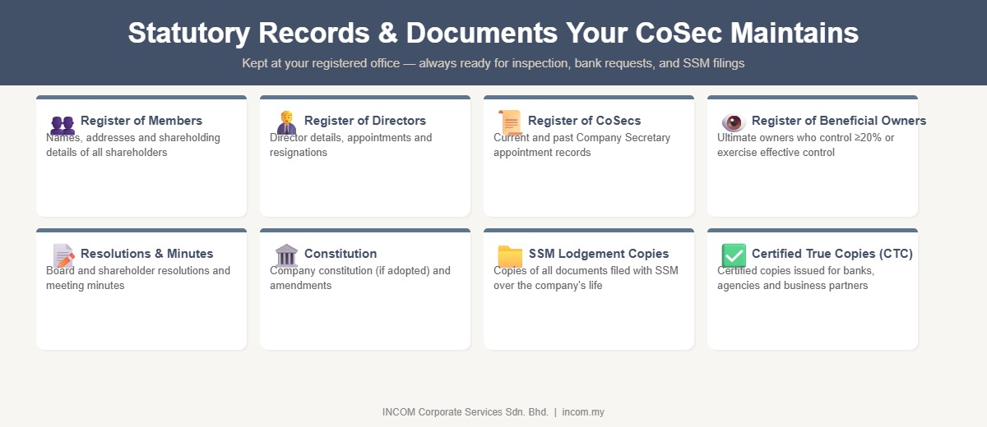Select the Register of Beneficial Owners heading
Image resolution: width=987 pixels, height=427 pixels.
pyautogui.click(x=839, y=121)
